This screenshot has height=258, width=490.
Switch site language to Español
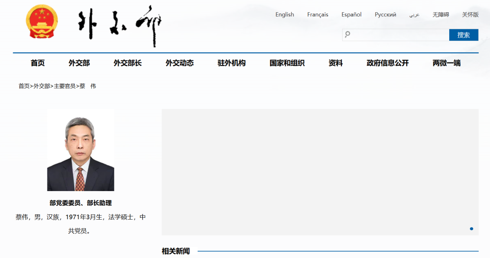[352, 15]
